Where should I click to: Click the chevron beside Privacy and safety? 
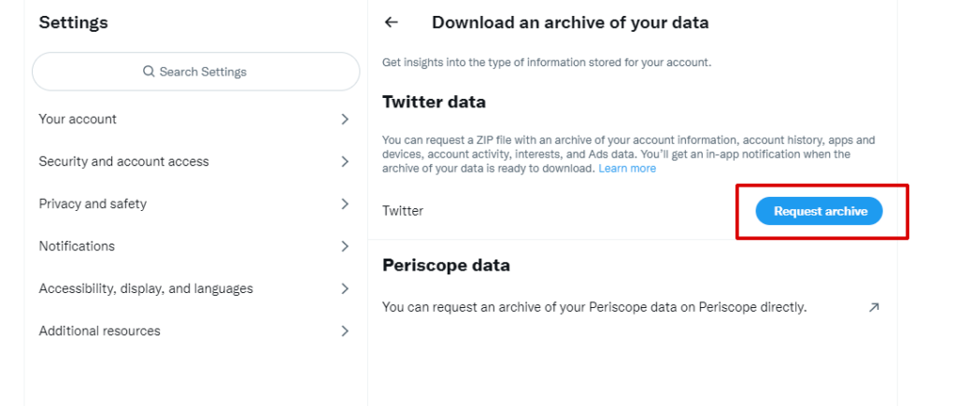click(x=345, y=203)
